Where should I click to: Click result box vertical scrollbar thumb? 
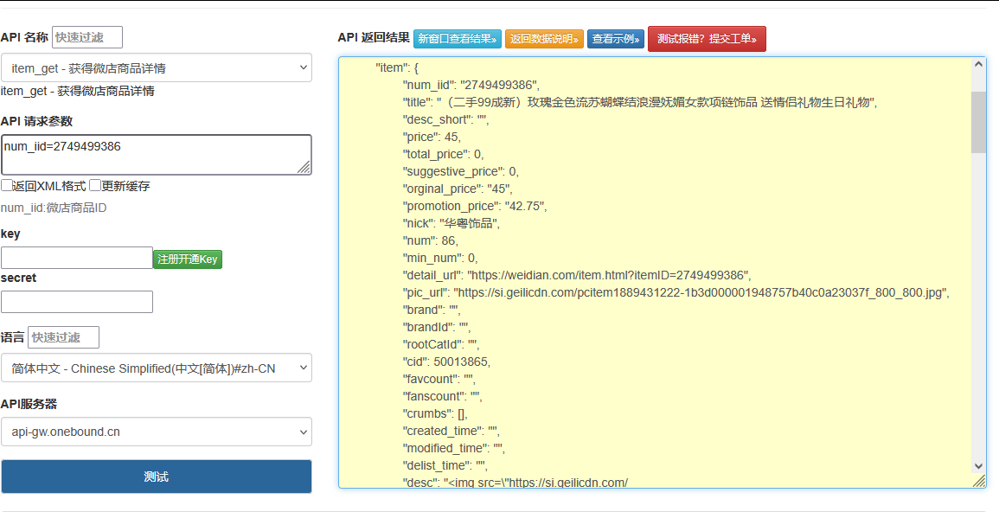click(978, 121)
